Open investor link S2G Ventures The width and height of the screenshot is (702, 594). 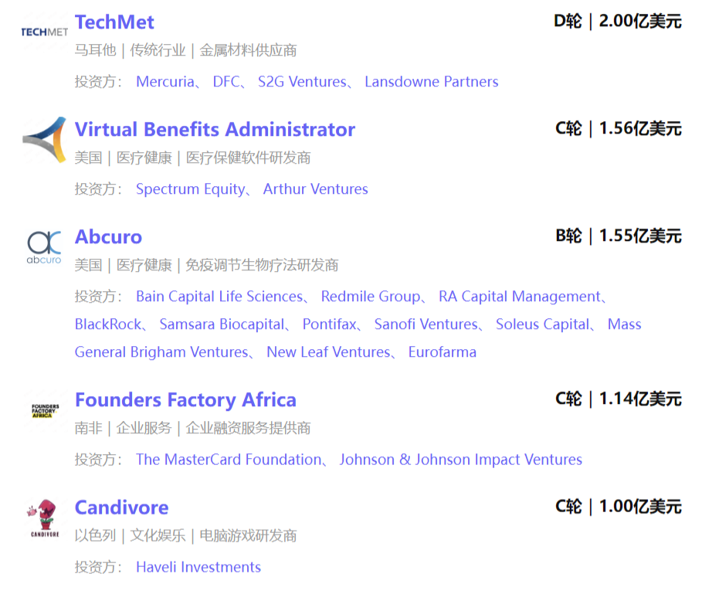pyautogui.click(x=302, y=81)
